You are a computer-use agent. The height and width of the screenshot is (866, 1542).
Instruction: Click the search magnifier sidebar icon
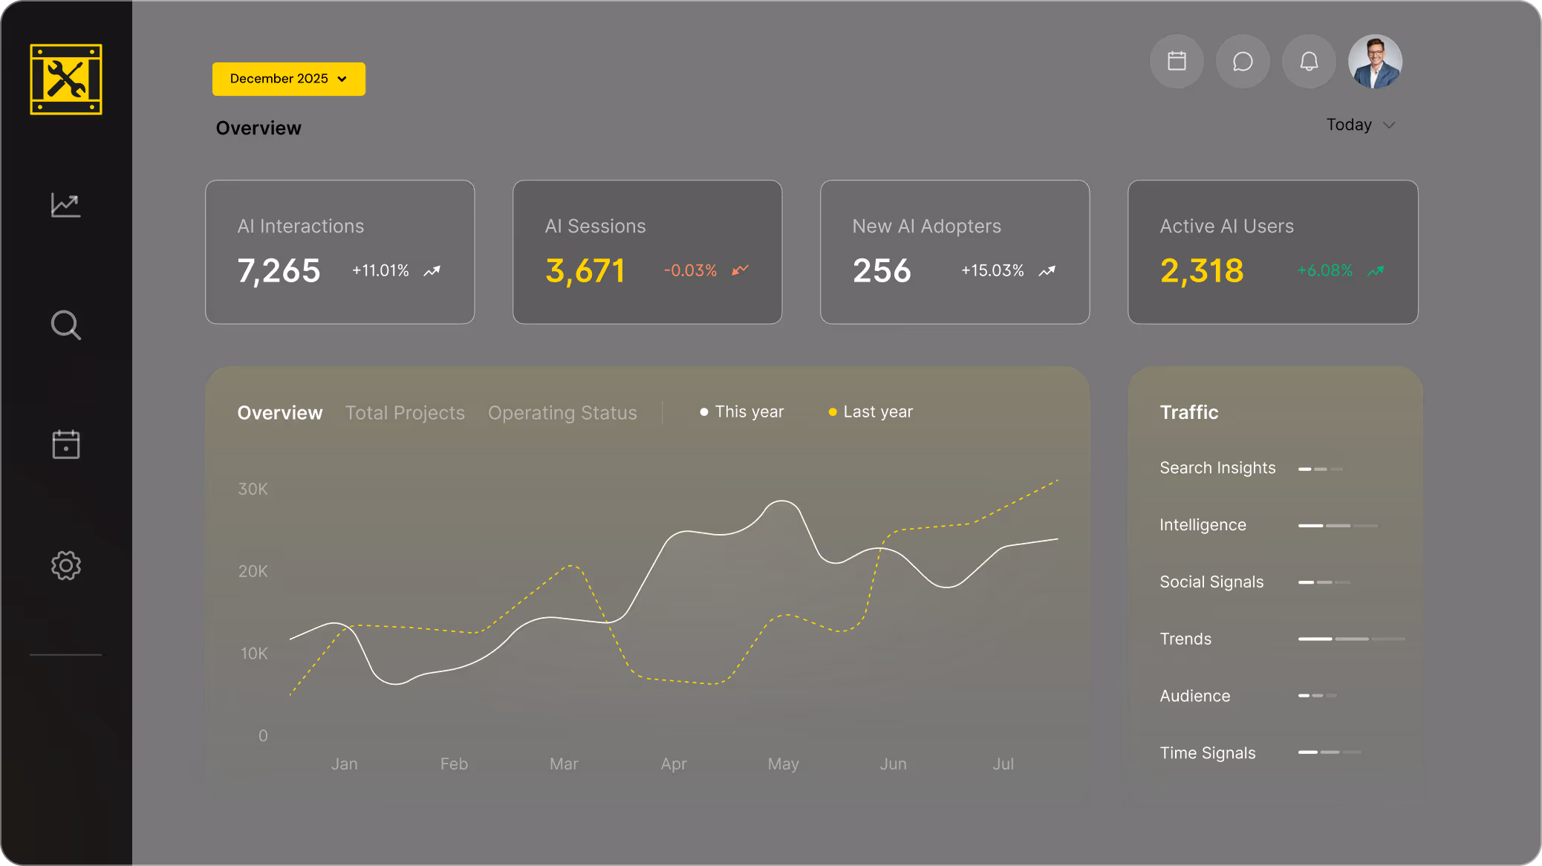pos(66,325)
